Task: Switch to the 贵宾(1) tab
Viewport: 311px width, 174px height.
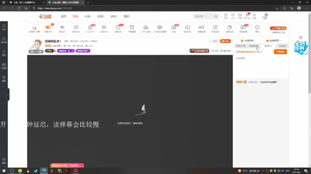Action: coord(268,46)
